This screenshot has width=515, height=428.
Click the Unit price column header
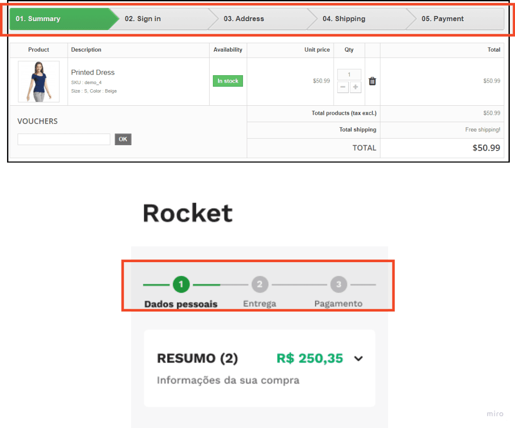click(317, 50)
